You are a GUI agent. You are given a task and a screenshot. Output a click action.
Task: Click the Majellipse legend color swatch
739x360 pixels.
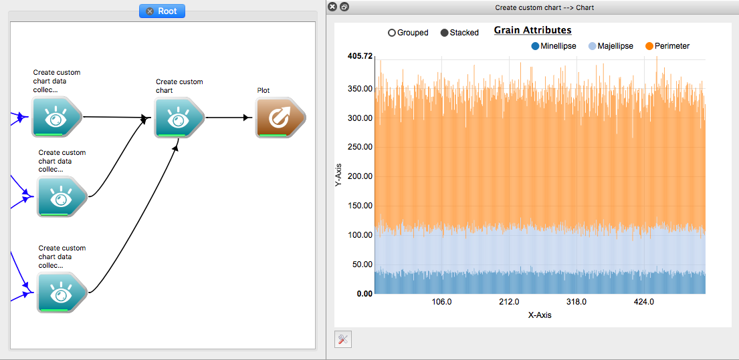click(x=592, y=46)
